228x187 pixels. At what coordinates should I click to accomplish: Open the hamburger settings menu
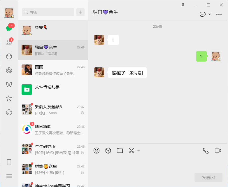point(9,176)
